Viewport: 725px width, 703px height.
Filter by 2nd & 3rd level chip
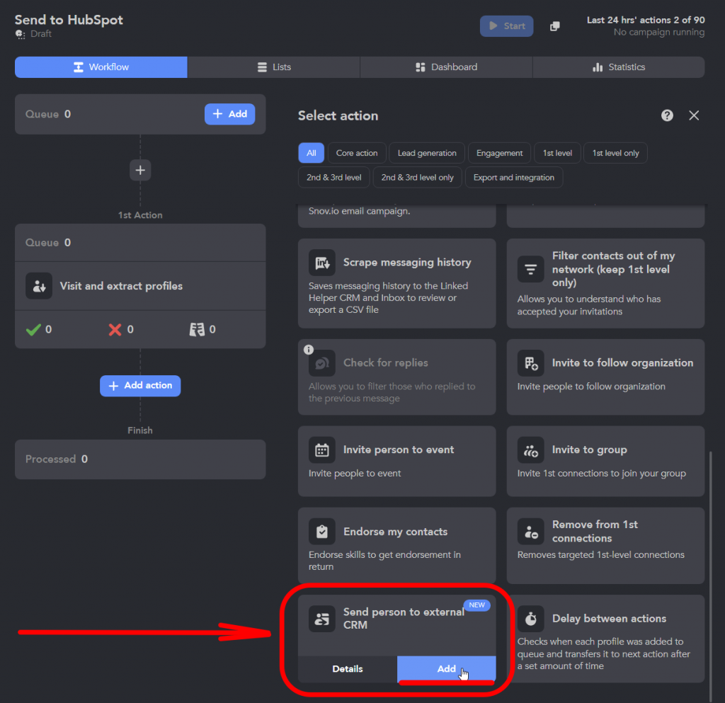click(x=334, y=178)
